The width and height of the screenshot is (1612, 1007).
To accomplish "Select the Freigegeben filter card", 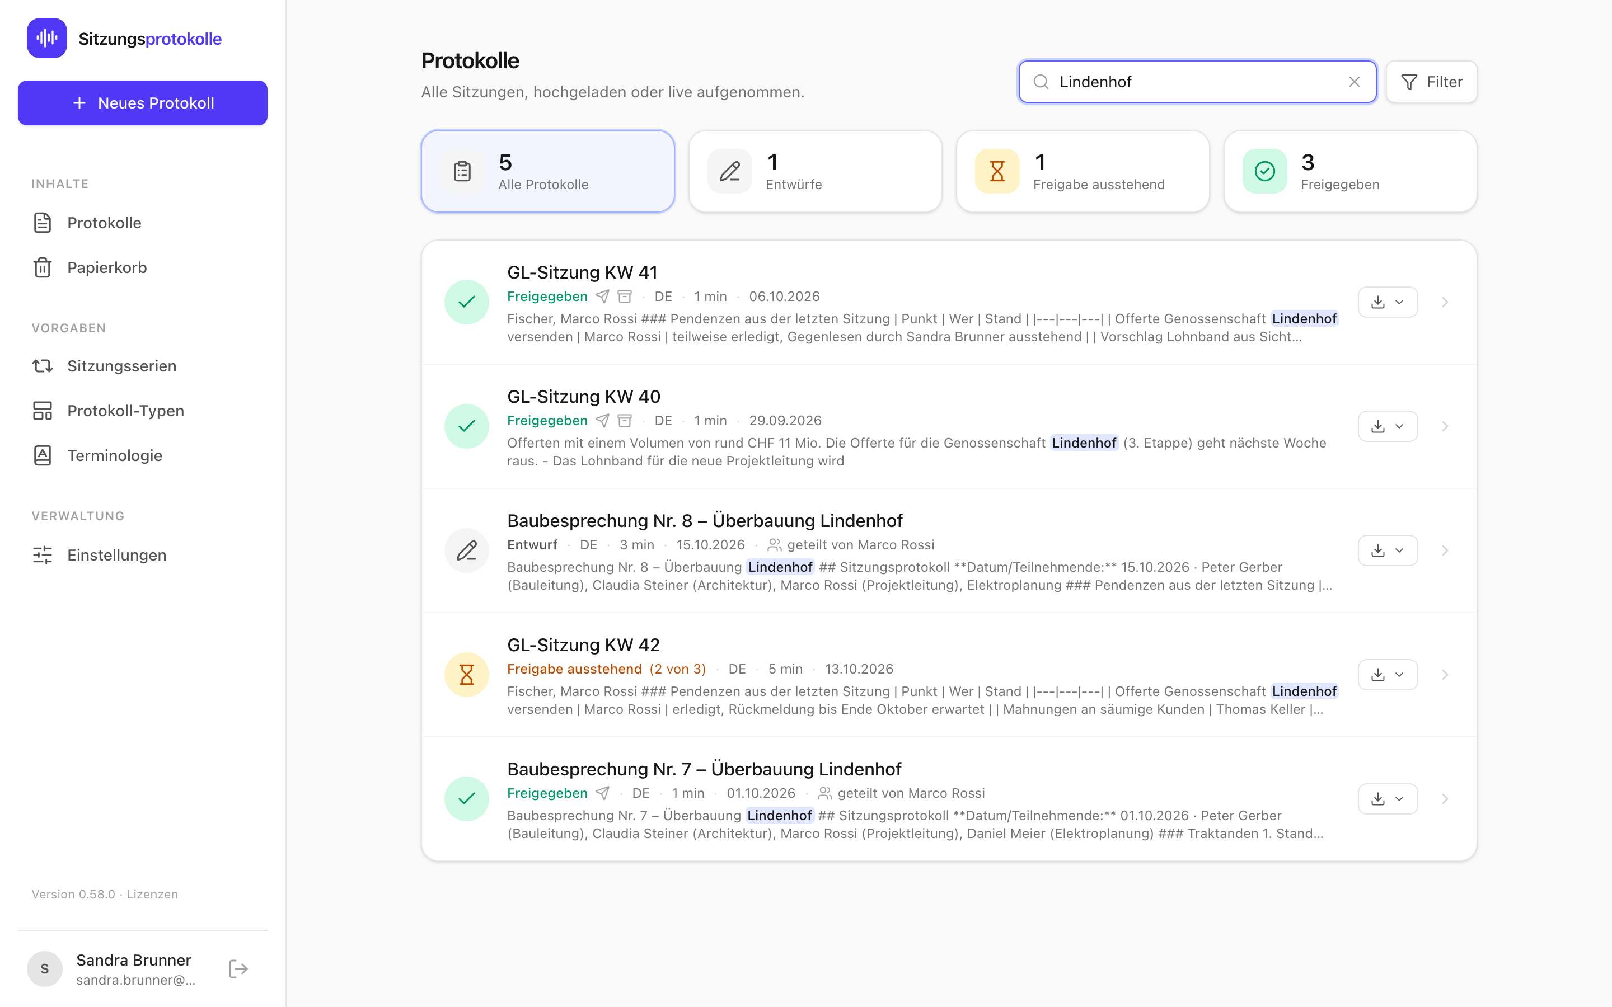I will point(1350,171).
